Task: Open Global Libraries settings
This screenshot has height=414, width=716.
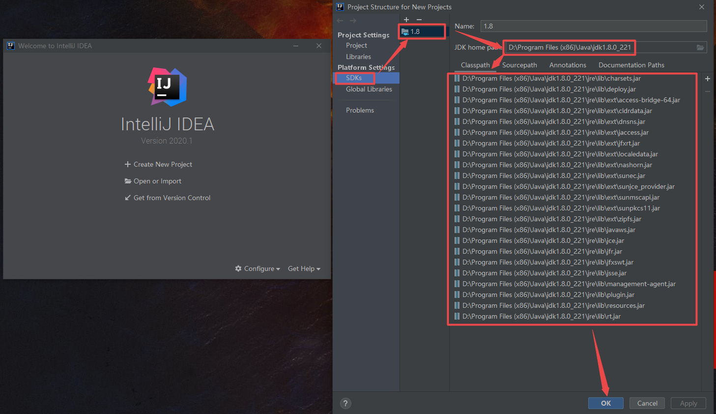Action: [x=369, y=89]
